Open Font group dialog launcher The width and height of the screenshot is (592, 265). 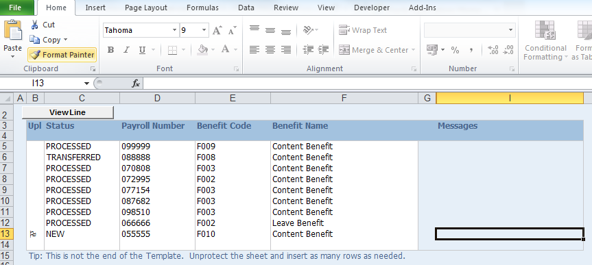click(x=237, y=69)
